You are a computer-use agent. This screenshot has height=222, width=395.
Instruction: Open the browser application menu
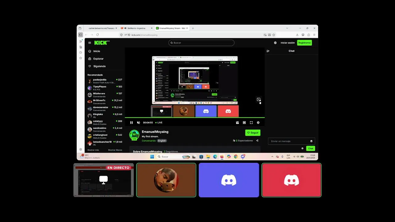[314, 35]
